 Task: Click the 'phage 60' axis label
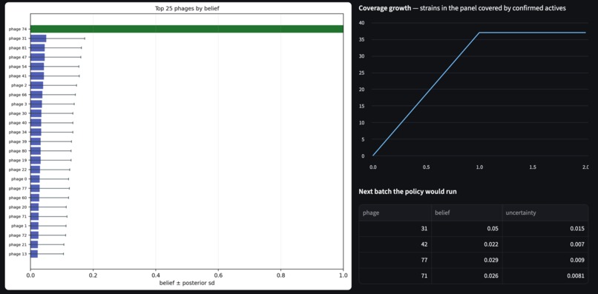click(18, 198)
